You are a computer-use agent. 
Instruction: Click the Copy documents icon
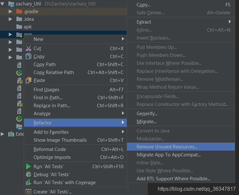click(x=28, y=56)
